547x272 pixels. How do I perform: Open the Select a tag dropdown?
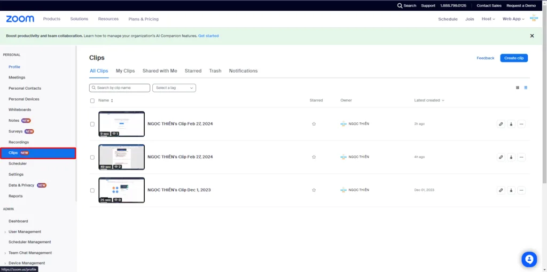pos(174,88)
